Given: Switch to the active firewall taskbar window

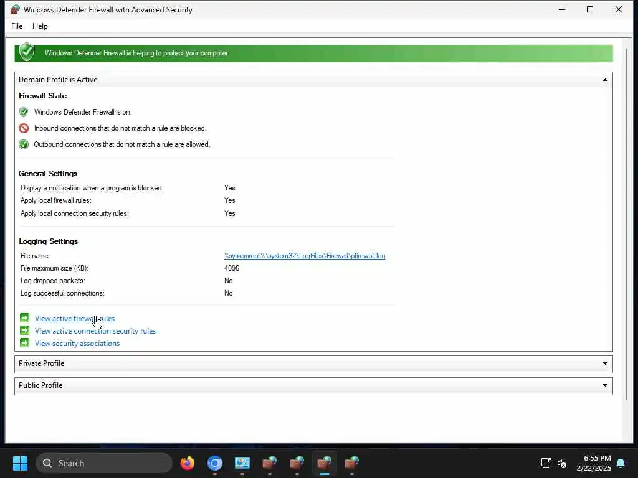Looking at the screenshot, I should 324,463.
